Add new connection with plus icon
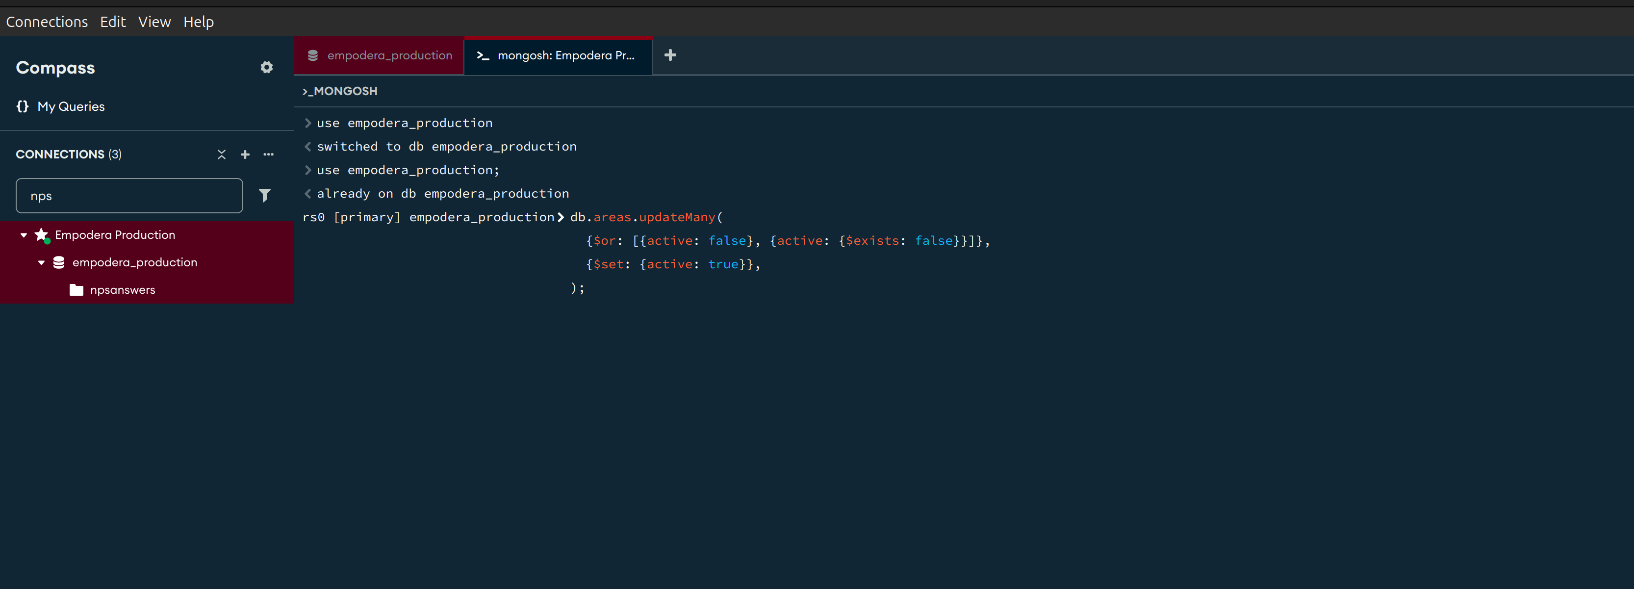 pyautogui.click(x=245, y=154)
